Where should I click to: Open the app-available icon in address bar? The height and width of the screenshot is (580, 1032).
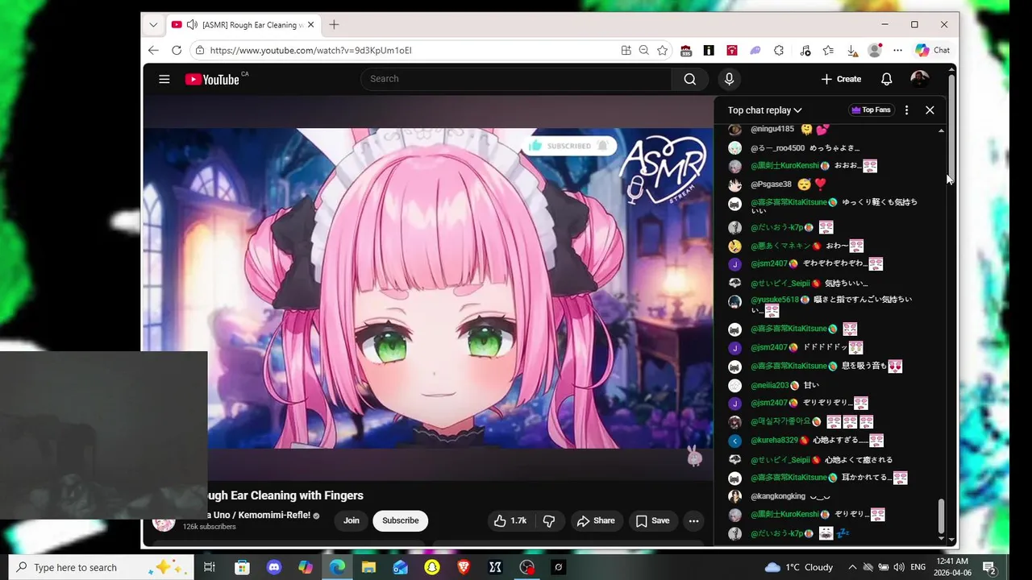click(626, 50)
